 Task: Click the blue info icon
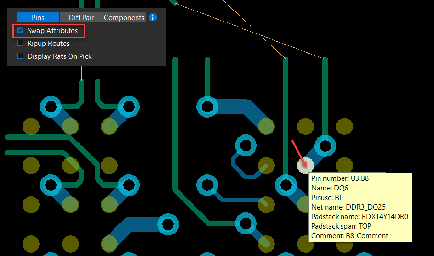click(153, 17)
